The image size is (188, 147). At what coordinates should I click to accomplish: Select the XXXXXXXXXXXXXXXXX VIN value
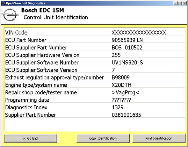(139, 33)
